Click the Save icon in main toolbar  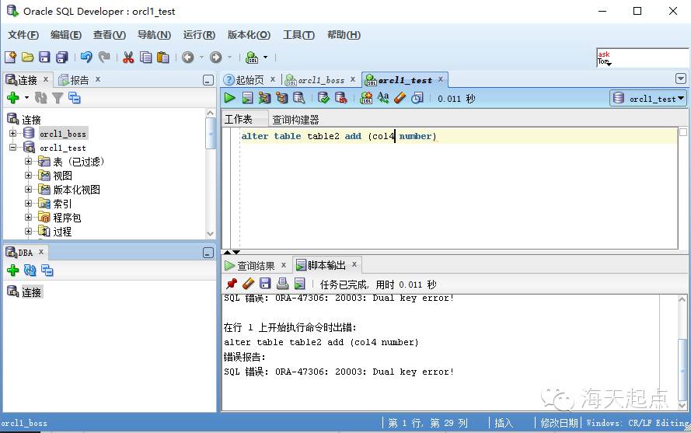[x=44, y=57]
